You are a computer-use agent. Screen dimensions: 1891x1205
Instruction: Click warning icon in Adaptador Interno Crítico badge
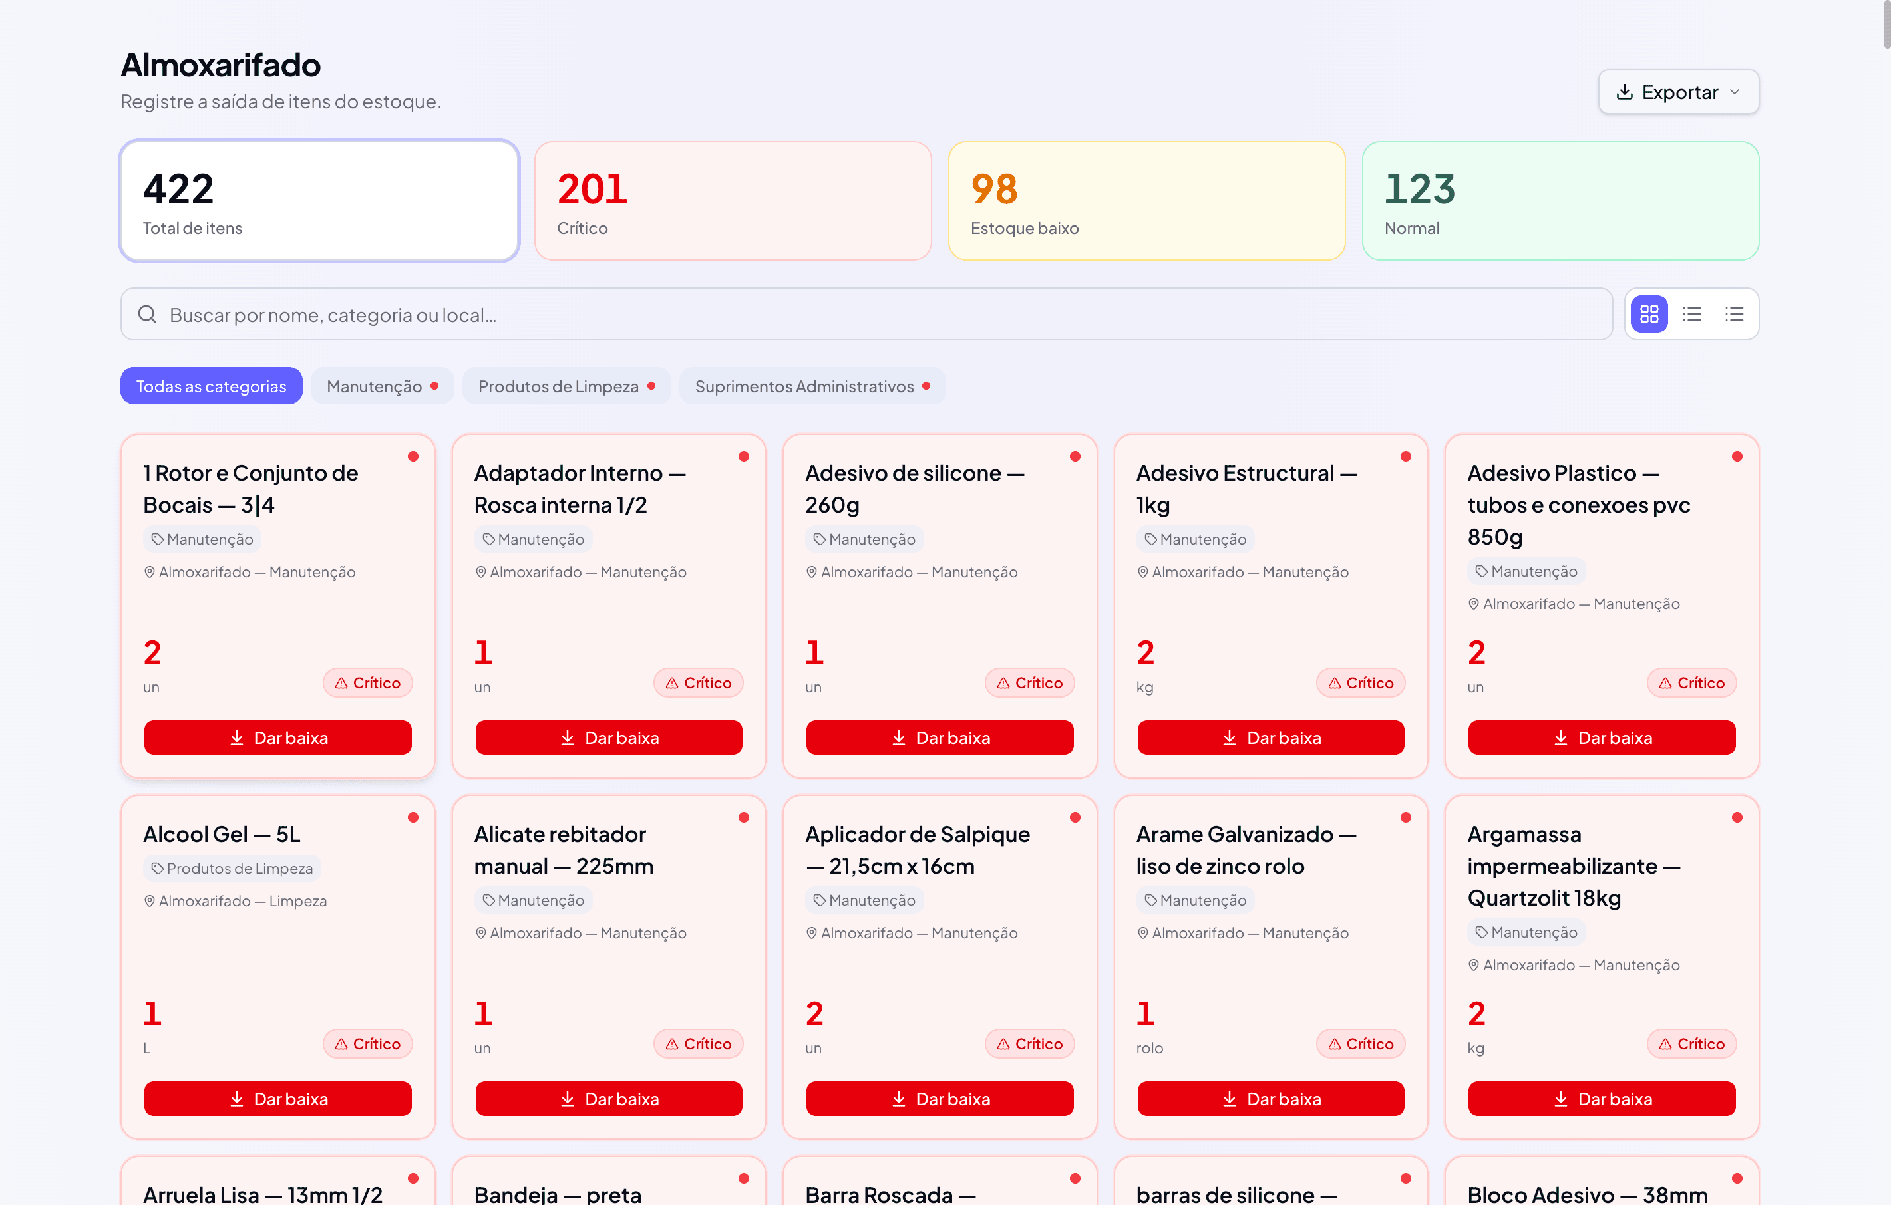coord(672,684)
